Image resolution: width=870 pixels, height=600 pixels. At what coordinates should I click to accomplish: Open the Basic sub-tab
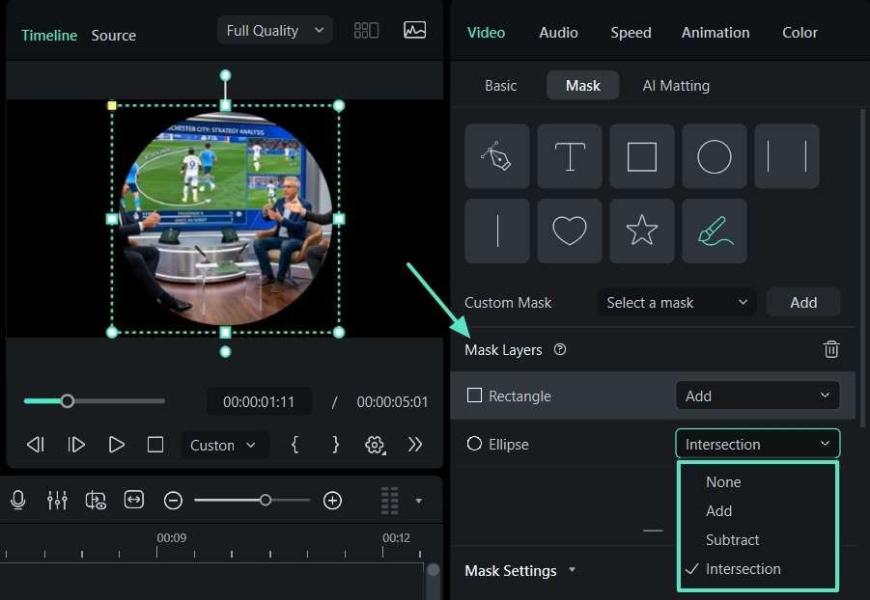point(500,86)
